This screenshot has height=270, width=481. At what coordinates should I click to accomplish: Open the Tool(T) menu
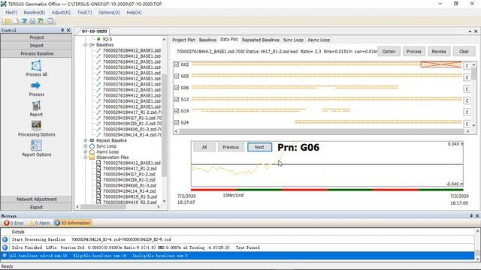coord(85,13)
